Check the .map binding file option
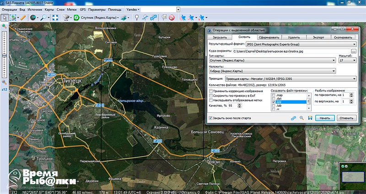The width and height of the screenshot is (366, 194). (274, 95)
